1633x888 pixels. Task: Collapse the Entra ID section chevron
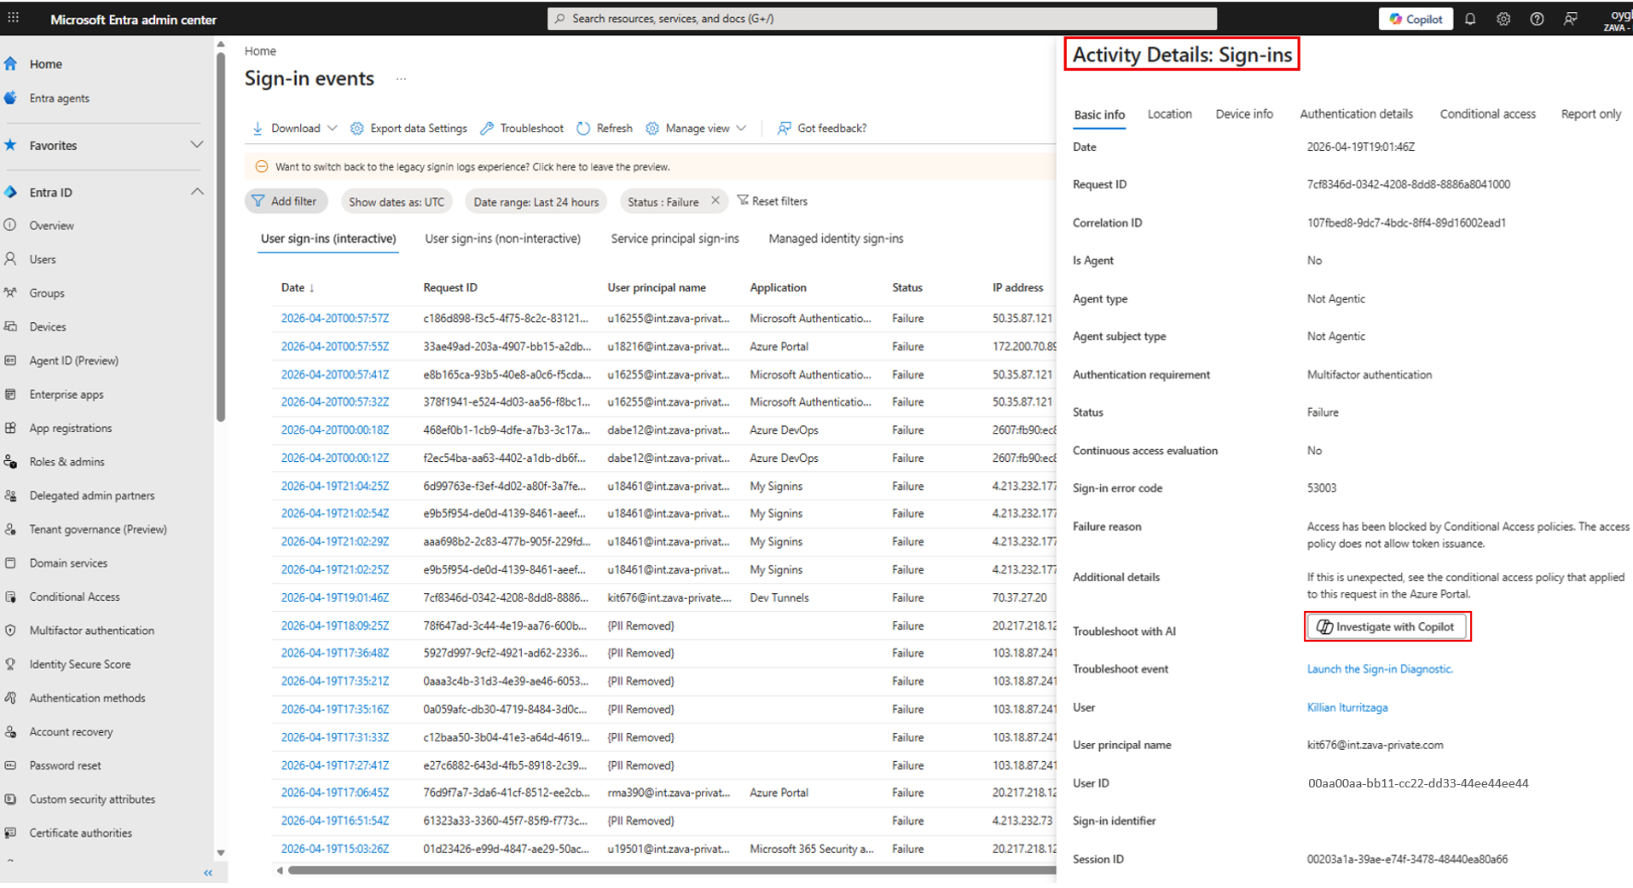[x=197, y=192]
